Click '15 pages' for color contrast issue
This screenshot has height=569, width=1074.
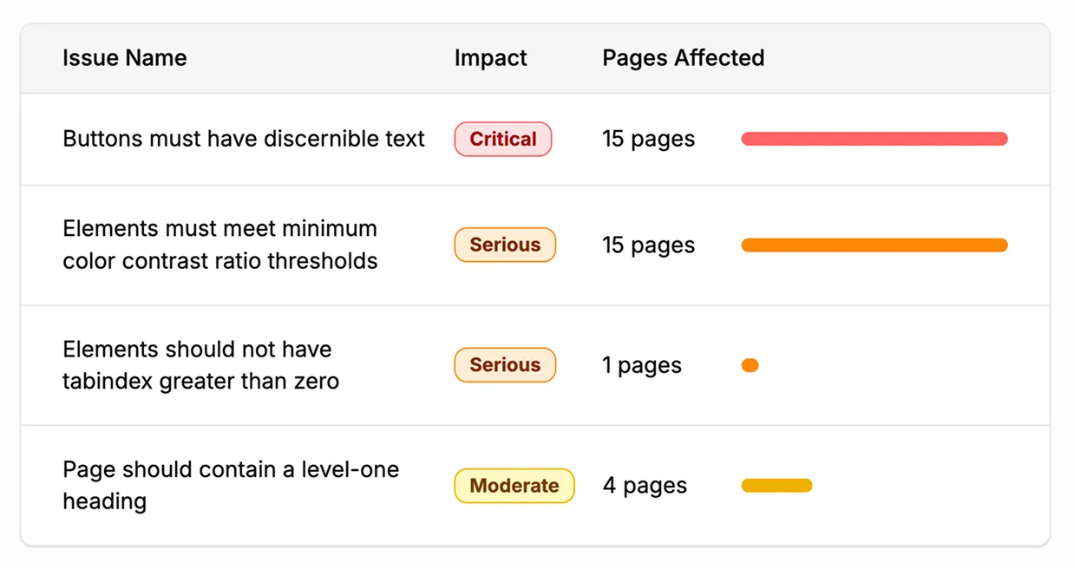point(648,245)
